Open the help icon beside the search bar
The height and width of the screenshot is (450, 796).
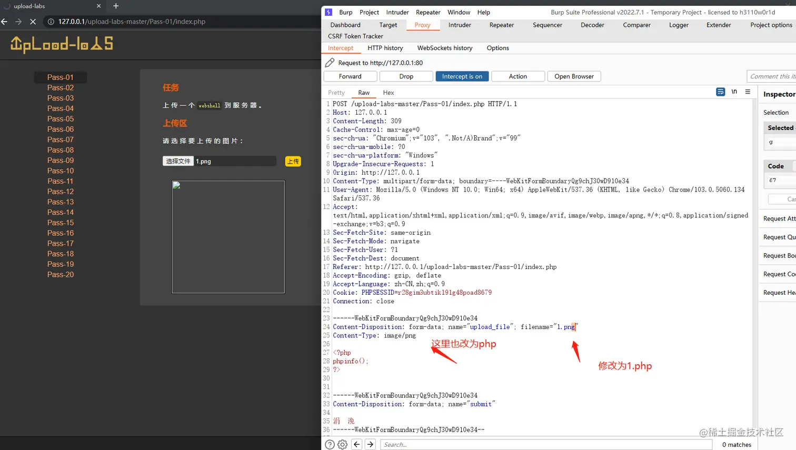[x=330, y=445]
